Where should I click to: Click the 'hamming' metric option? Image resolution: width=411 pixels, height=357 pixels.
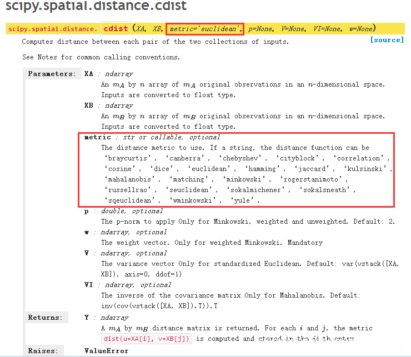[262, 169]
